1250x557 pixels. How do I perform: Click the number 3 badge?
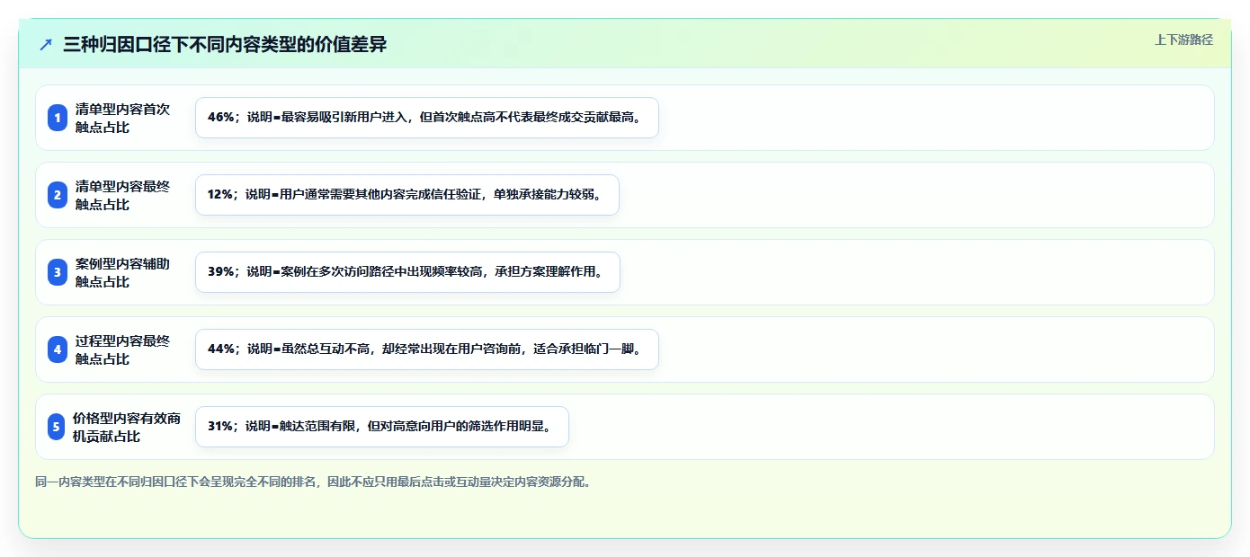pos(58,272)
